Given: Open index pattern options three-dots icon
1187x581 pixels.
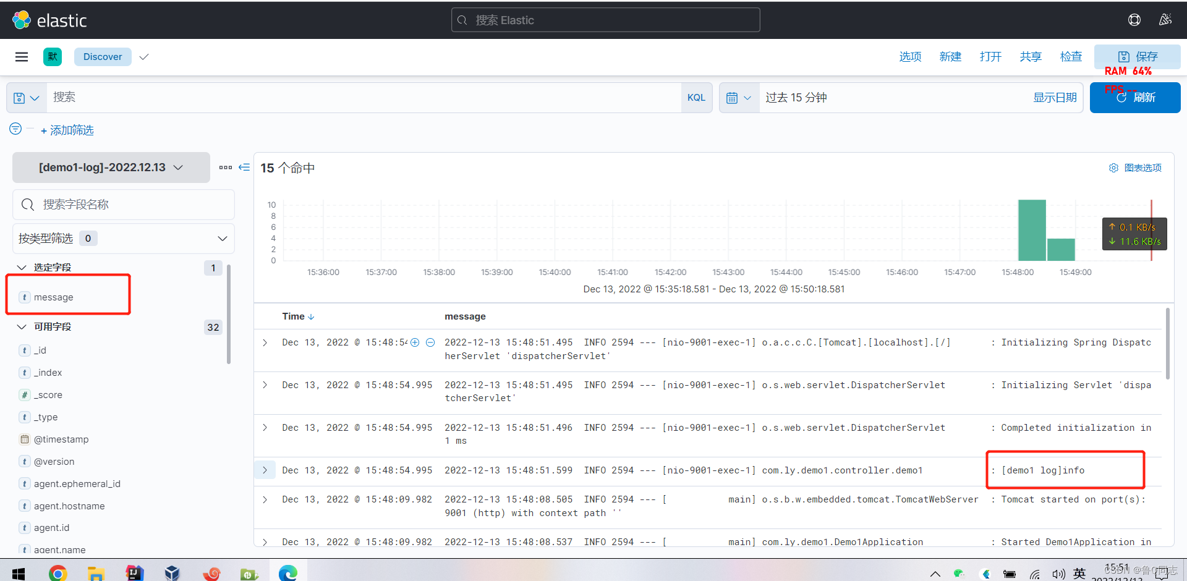Looking at the screenshot, I should pyautogui.click(x=226, y=168).
